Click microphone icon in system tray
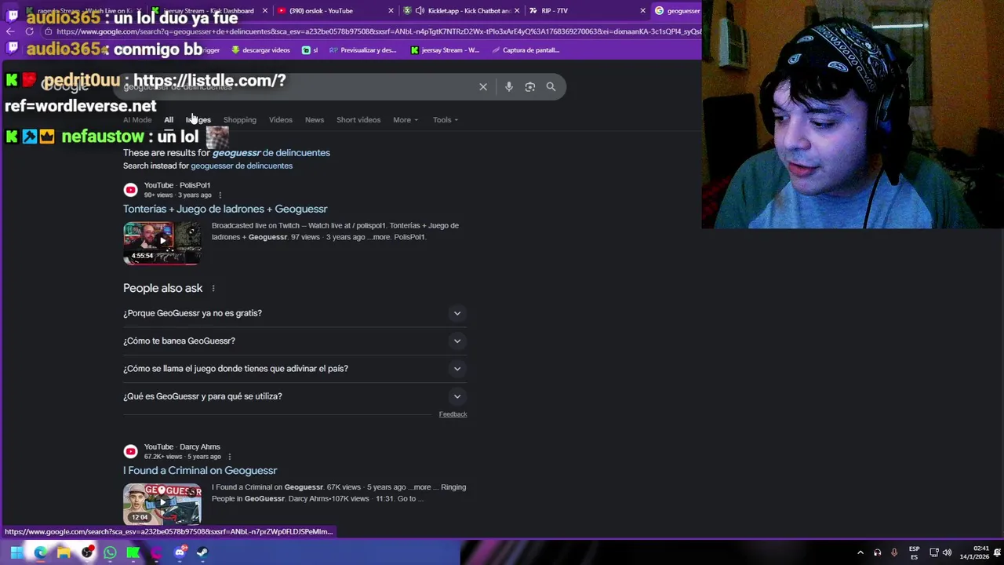The image size is (1004, 565). 893,552
